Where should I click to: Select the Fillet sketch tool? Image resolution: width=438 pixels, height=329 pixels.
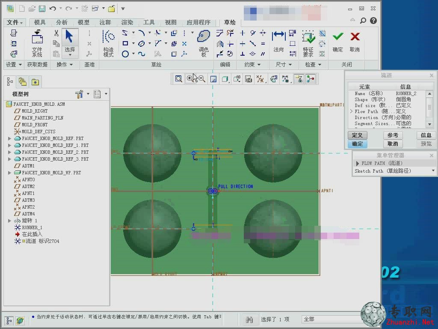coord(158,33)
